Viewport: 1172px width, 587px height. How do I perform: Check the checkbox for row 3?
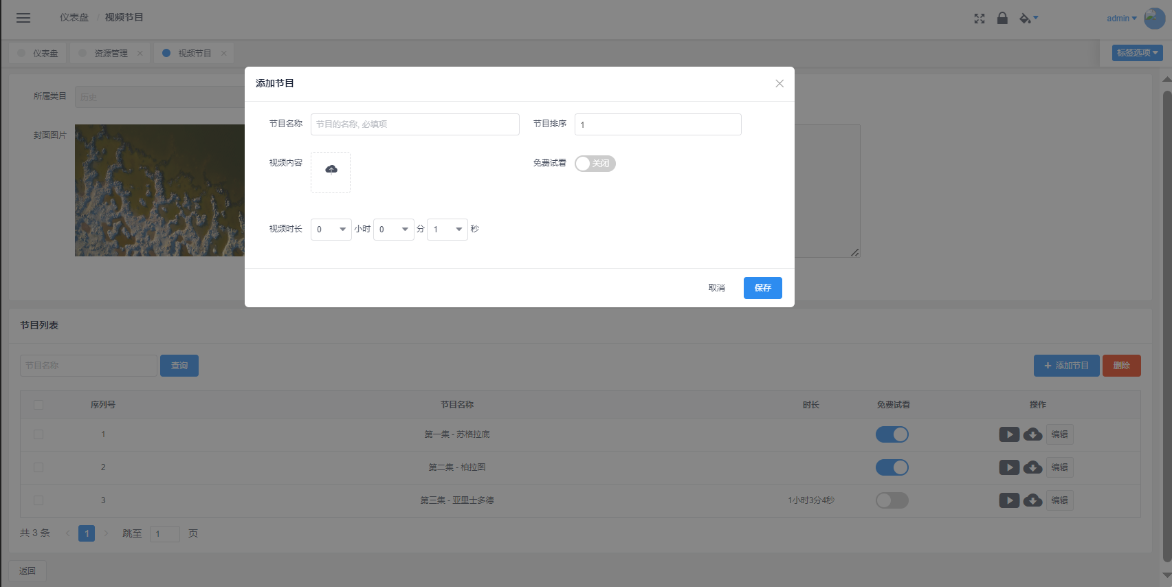click(x=38, y=500)
